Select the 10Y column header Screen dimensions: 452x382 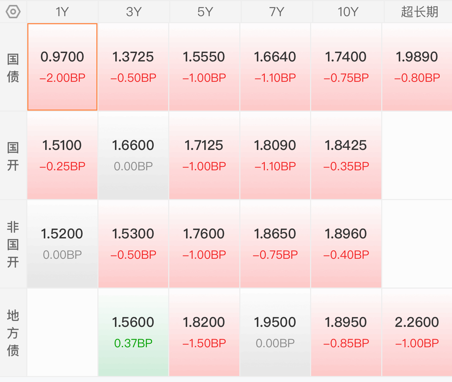pos(348,12)
